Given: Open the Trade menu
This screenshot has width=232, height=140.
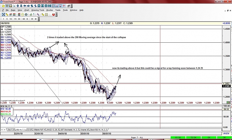Looking at the screenshot, I should tap(58, 10).
